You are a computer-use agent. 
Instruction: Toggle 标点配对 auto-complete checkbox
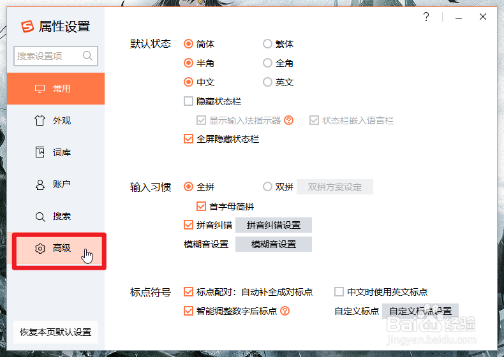point(188,292)
